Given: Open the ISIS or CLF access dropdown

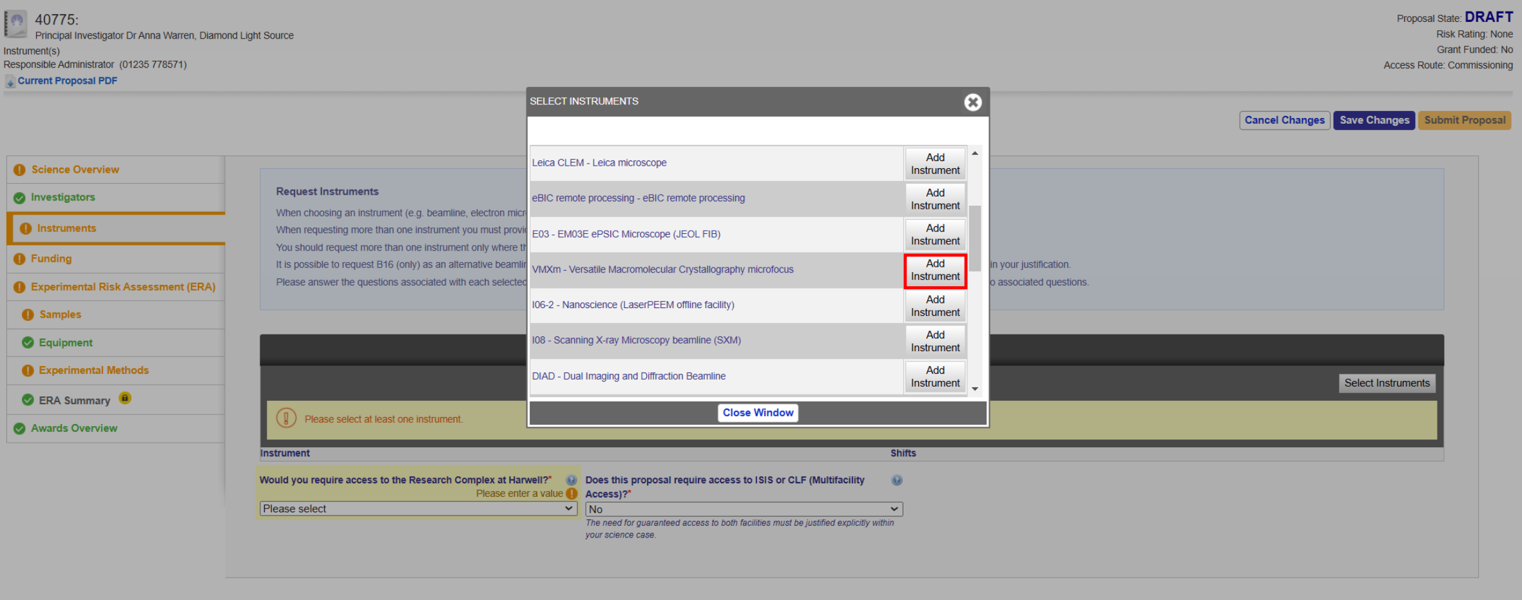Looking at the screenshot, I should pyautogui.click(x=744, y=509).
